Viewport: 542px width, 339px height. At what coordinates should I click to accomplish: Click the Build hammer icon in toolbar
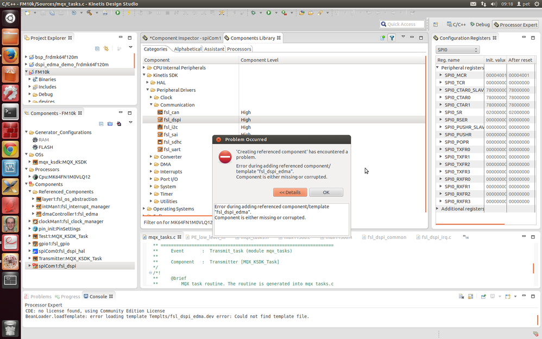click(89, 12)
